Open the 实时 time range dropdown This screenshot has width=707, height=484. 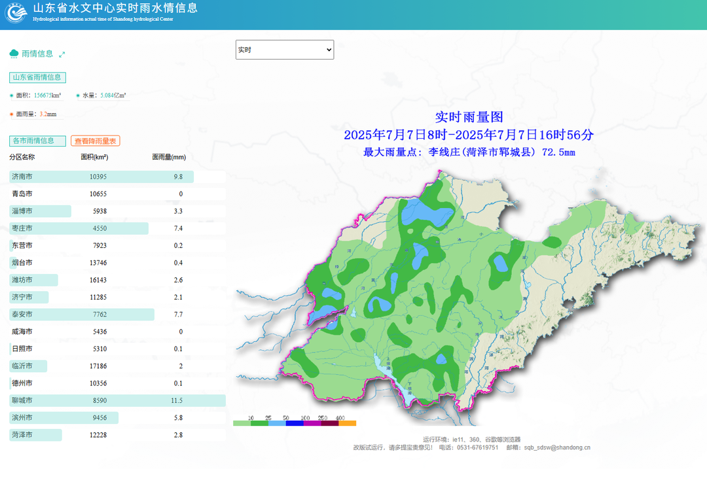[284, 50]
